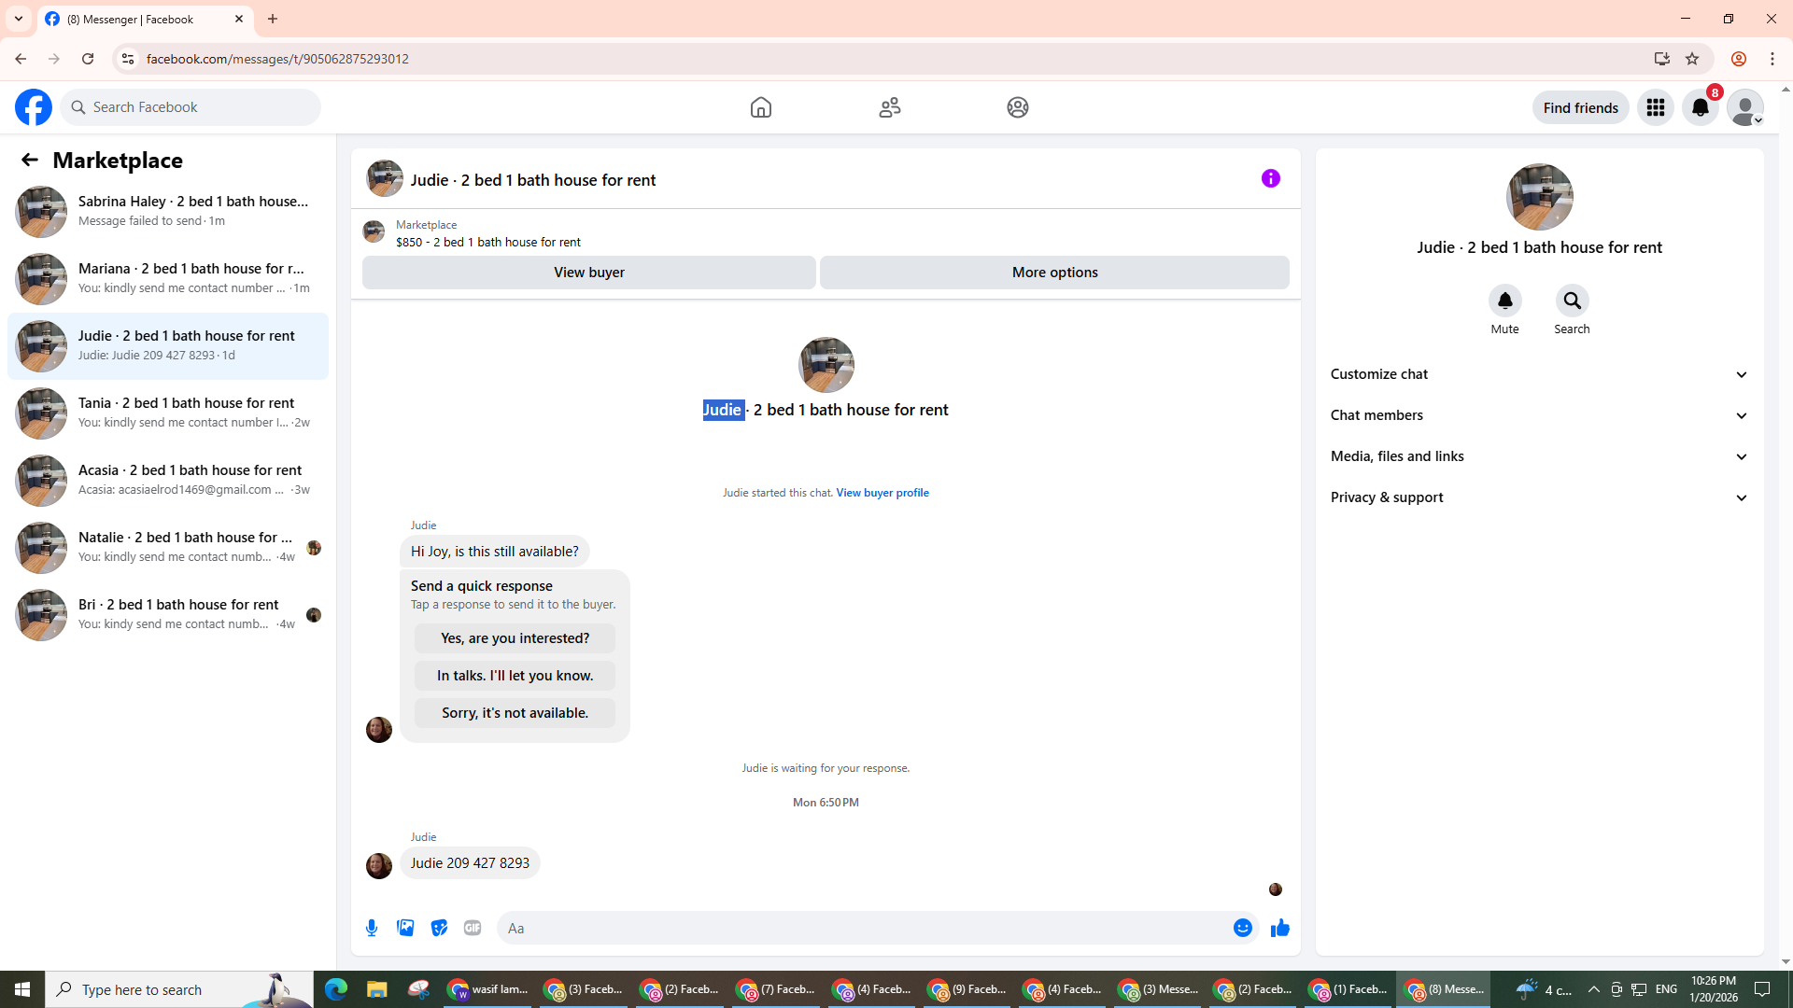
Task: Reply 'In talks. I'll let you know.'
Action: coord(515,676)
